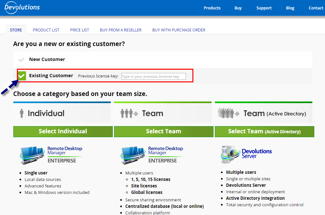The width and height of the screenshot is (325, 215).
Task: Switch to the Product List tab
Action: pyautogui.click(x=46, y=30)
